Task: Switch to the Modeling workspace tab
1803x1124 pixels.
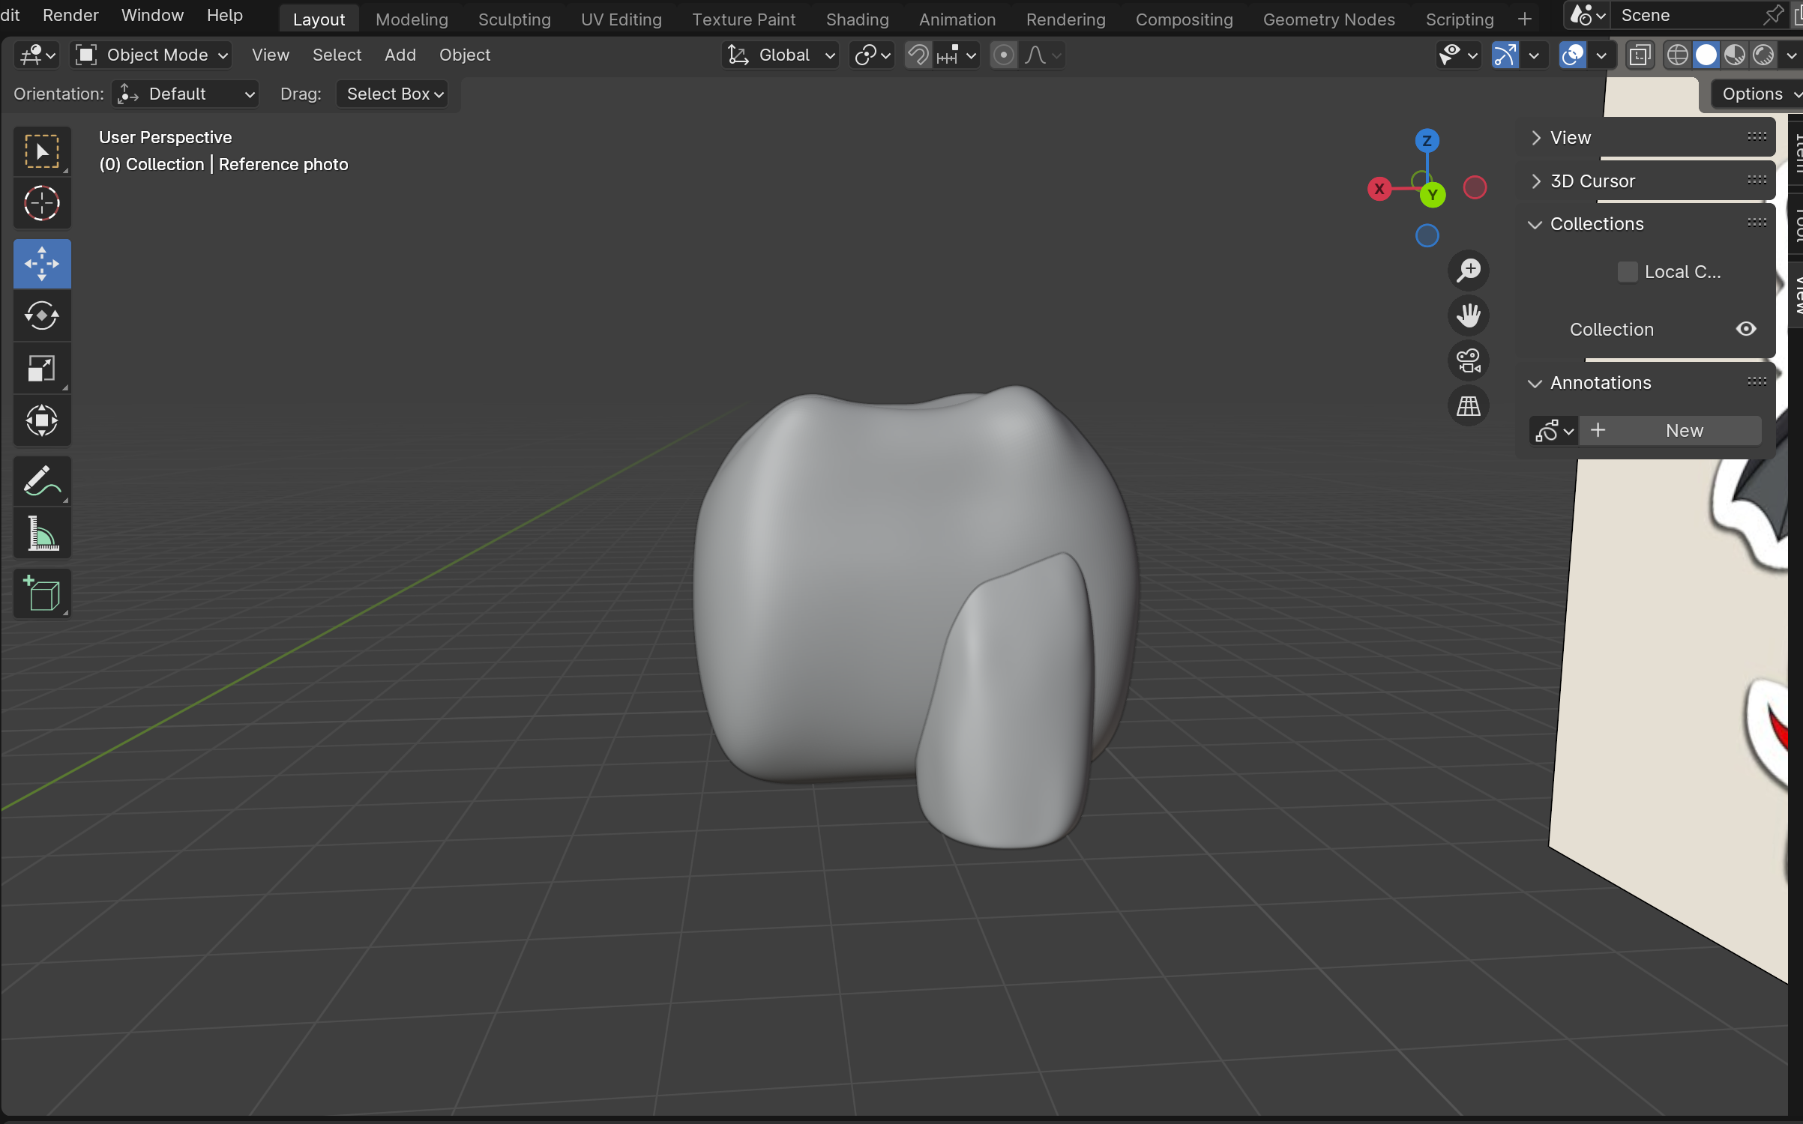Action: pos(412,19)
